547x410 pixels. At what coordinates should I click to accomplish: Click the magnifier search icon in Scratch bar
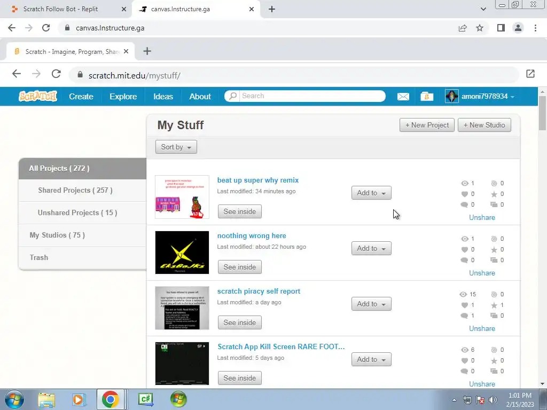(x=233, y=96)
